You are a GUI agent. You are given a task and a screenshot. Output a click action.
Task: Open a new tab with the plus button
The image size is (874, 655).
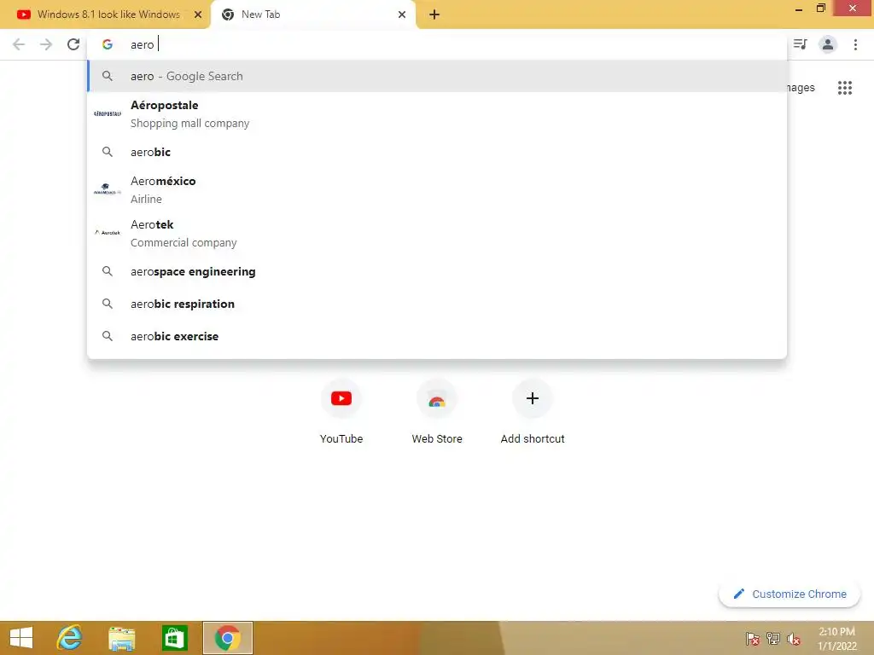coord(434,14)
